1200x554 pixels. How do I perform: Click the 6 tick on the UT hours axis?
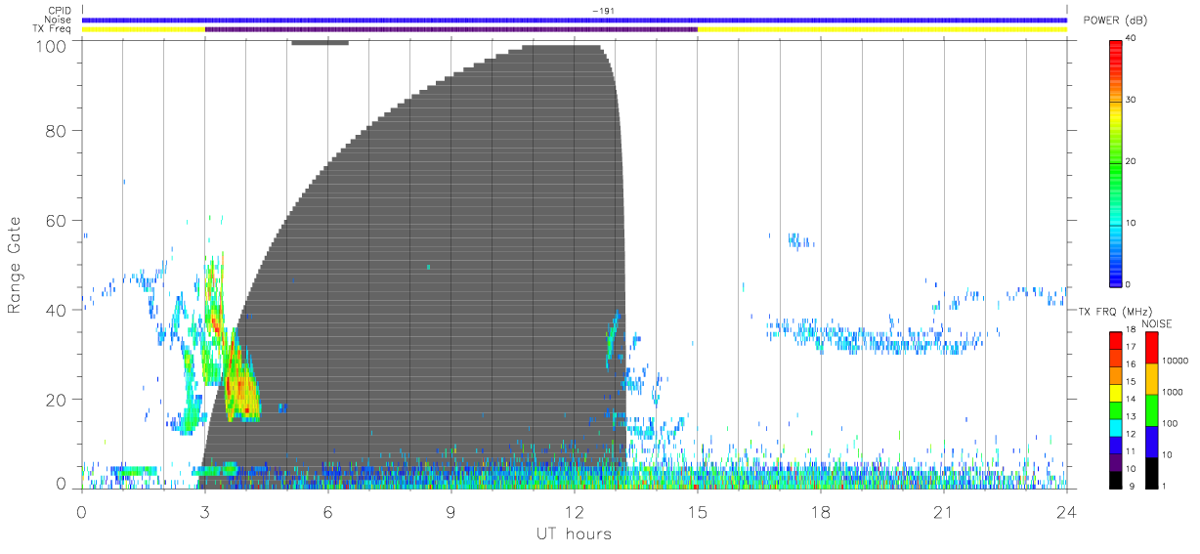(328, 512)
